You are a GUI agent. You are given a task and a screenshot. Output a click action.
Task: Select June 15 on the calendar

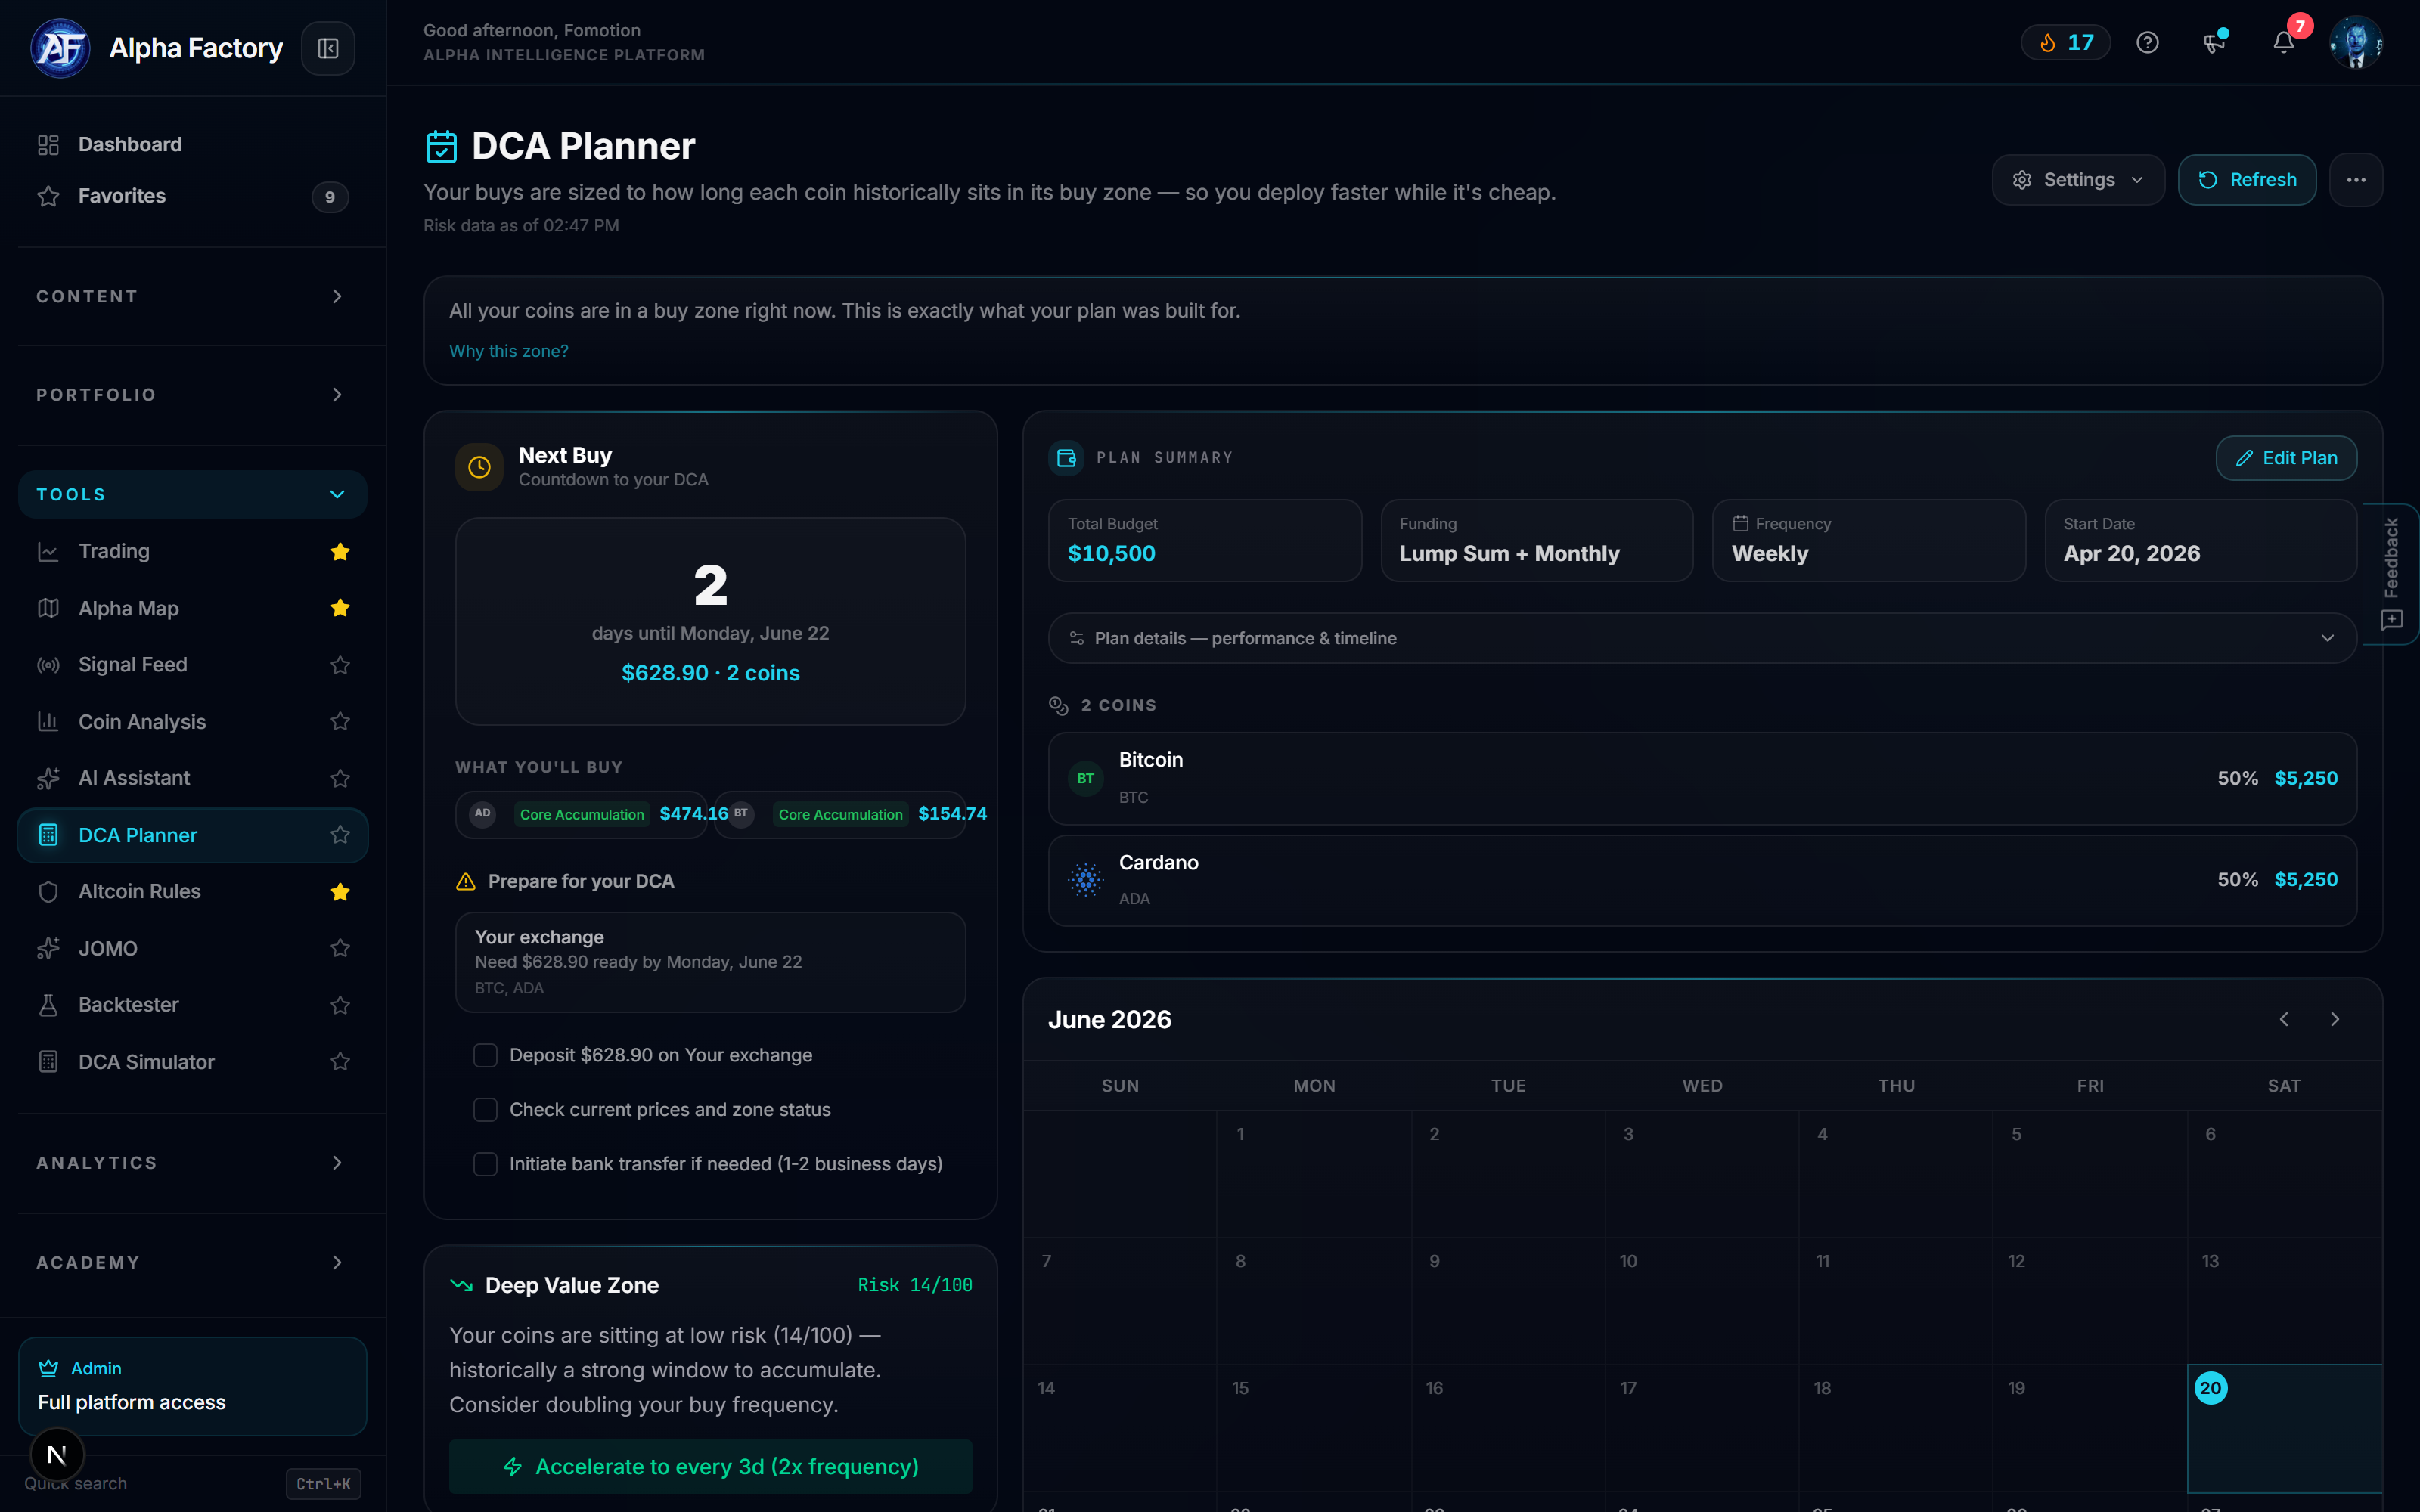[1313, 1428]
